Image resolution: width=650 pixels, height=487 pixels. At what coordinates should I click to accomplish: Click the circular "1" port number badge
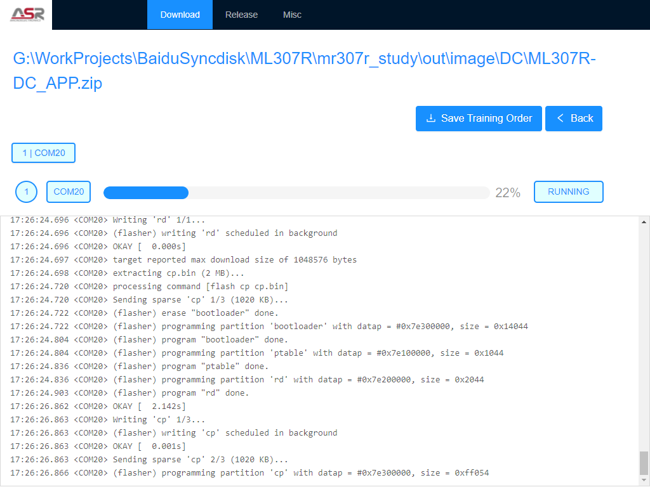point(26,192)
